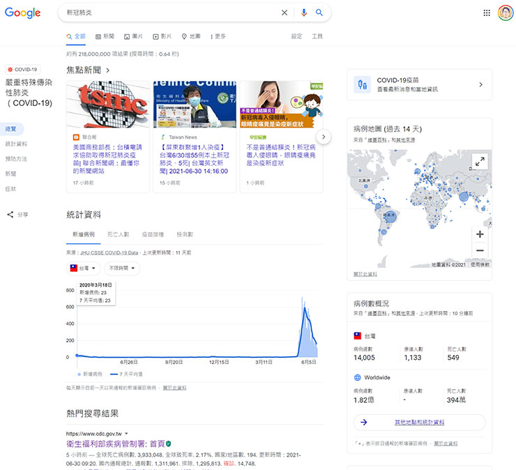Image resolution: width=516 pixels, height=470 pixels.
Task: Click the 維基百科 link under 病例地圖
Action: coord(377,140)
